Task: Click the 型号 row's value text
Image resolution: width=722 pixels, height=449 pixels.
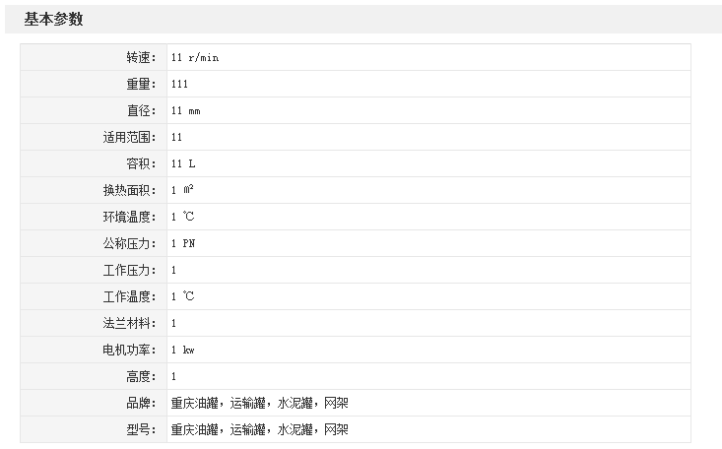Action: tap(259, 429)
